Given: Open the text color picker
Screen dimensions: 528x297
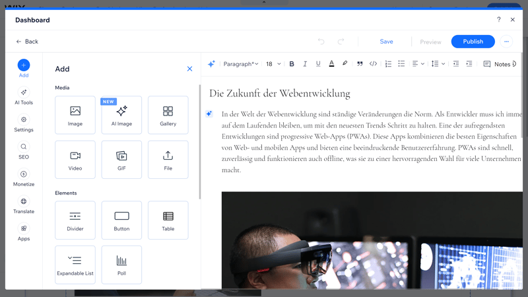Looking at the screenshot, I should coord(331,63).
